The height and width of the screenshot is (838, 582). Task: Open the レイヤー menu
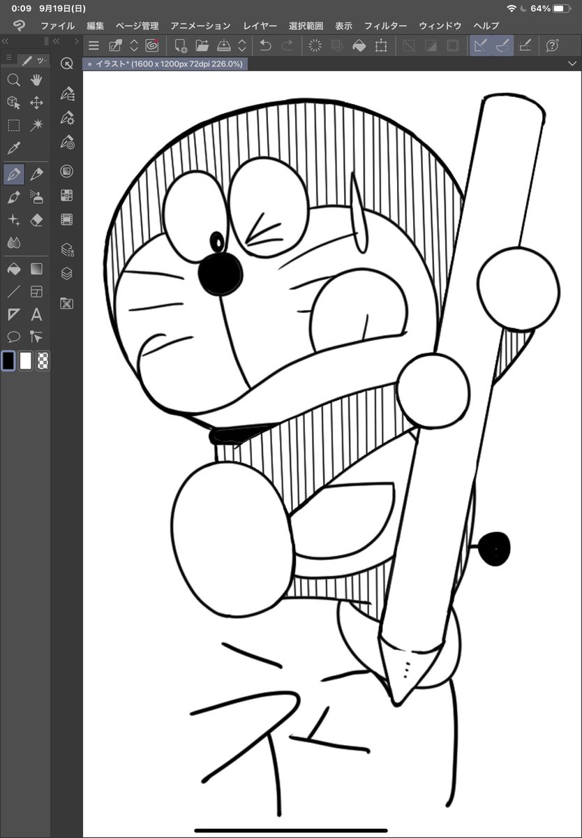(260, 26)
